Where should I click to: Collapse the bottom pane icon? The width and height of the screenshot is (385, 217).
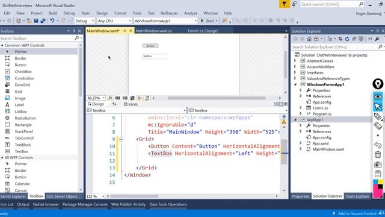pyautogui.click(x=286, y=104)
